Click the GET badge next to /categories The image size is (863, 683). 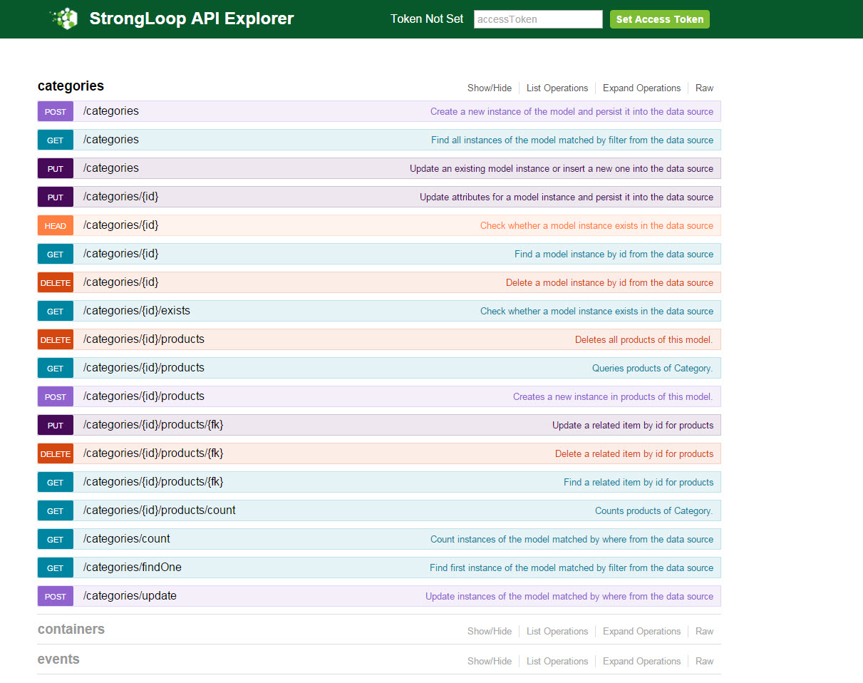55,140
